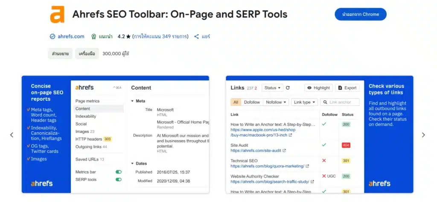This screenshot has height=202, width=437.
Task: Click the share icon next to แชร์
Action: tap(197, 37)
